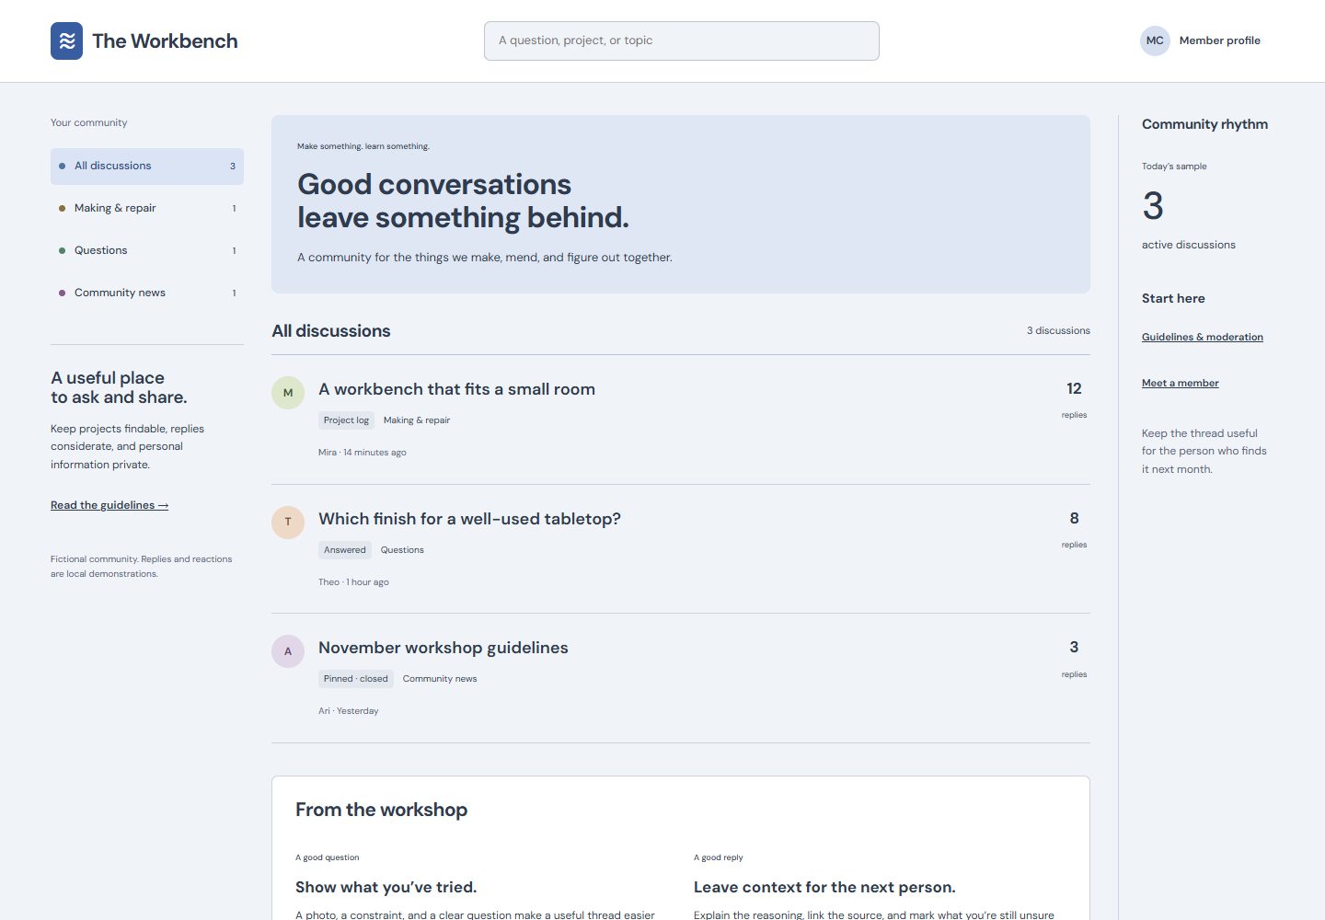
Task: Click the Answered tag
Action: pyautogui.click(x=345, y=550)
